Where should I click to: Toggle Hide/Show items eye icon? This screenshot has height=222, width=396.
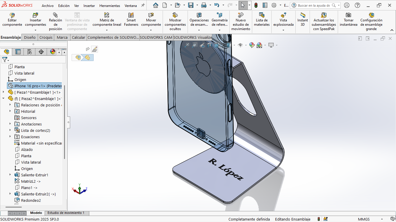tap(240, 45)
